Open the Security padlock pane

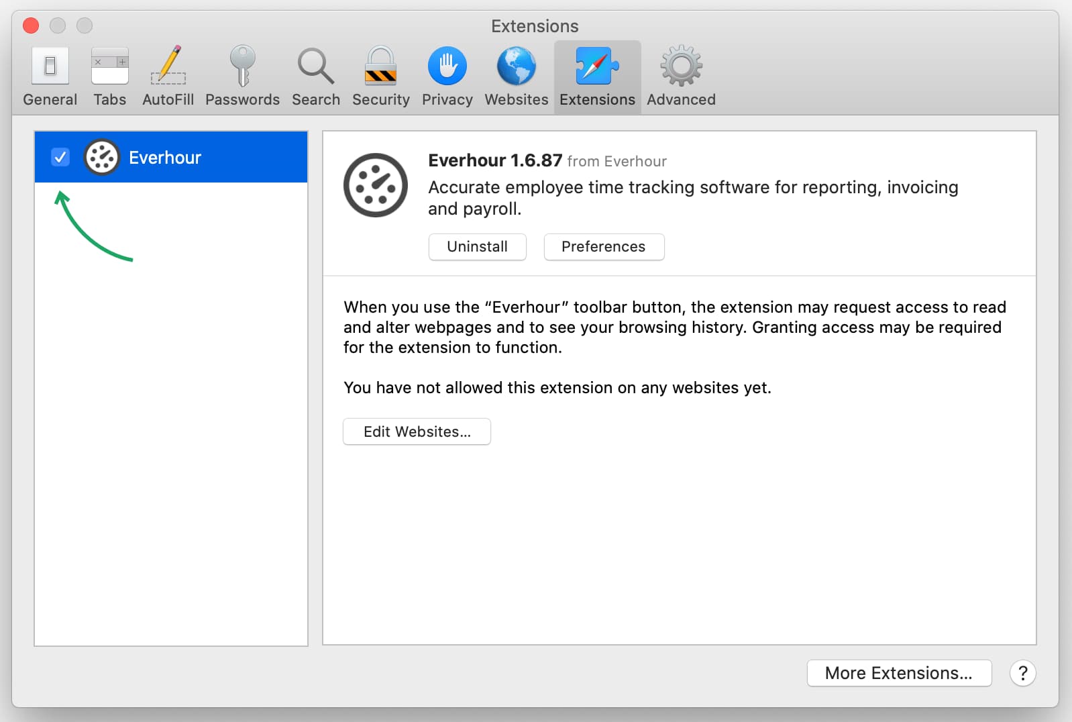pyautogui.click(x=380, y=76)
